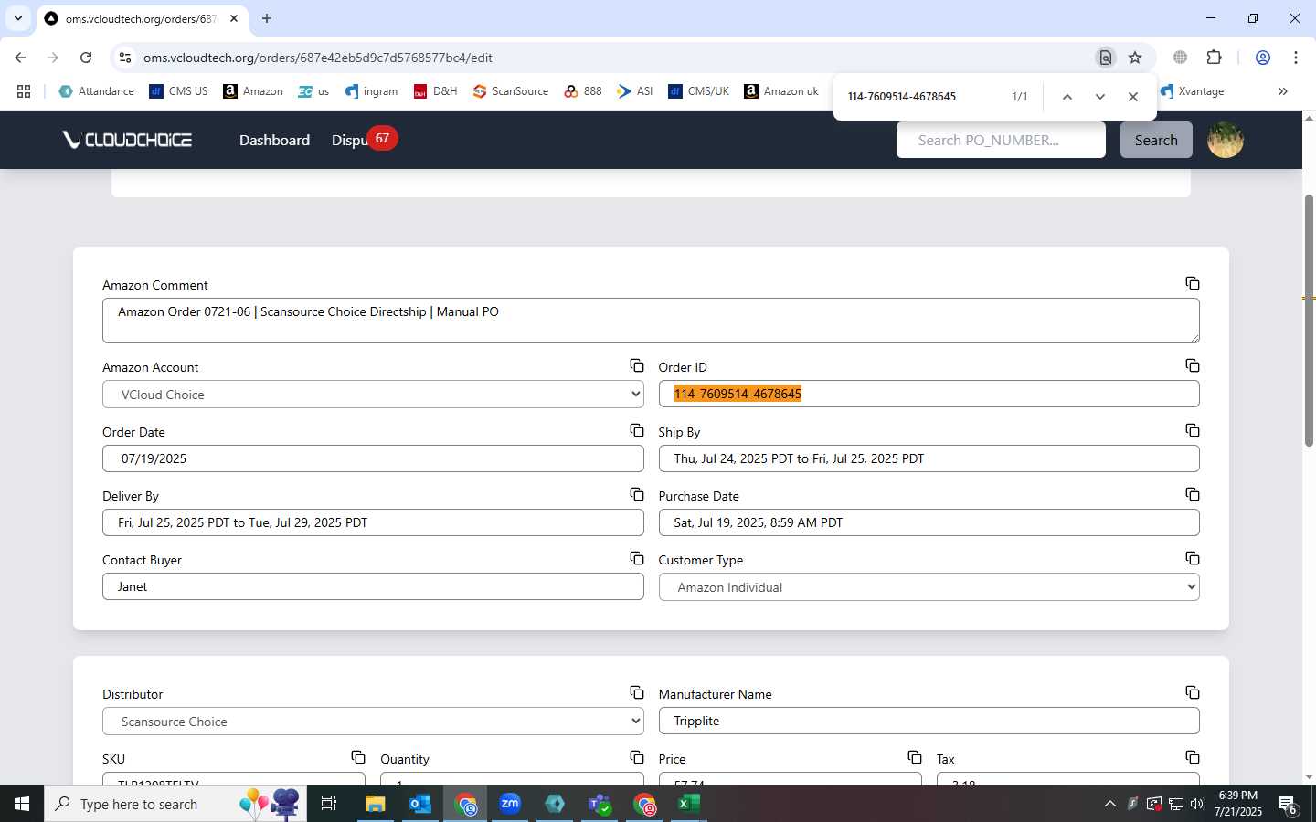
Task: Open the ScanSource bookmark
Action: tap(511, 91)
